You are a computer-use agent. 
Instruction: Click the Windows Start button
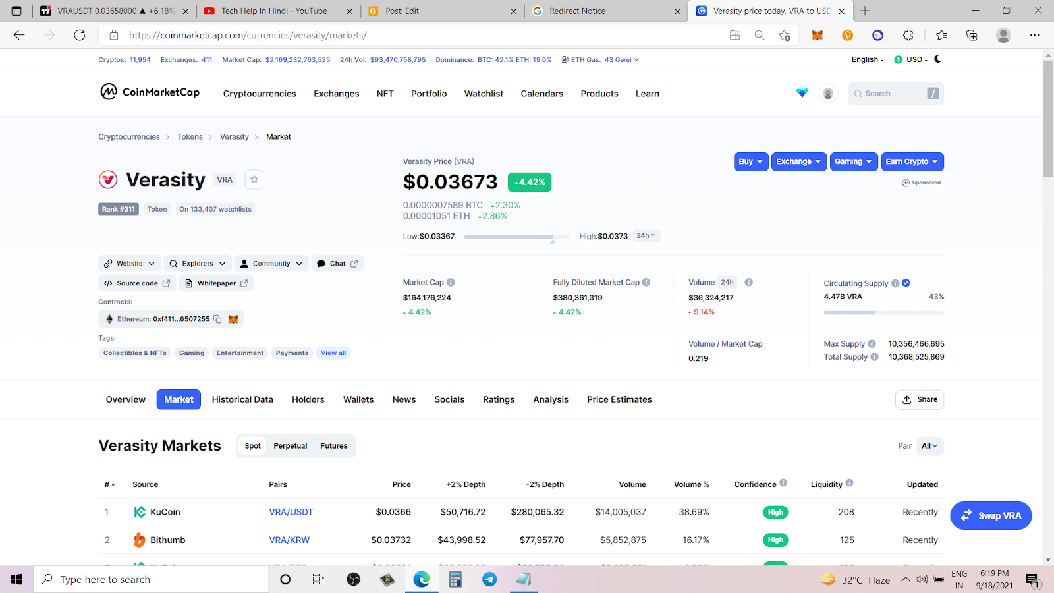click(x=16, y=579)
